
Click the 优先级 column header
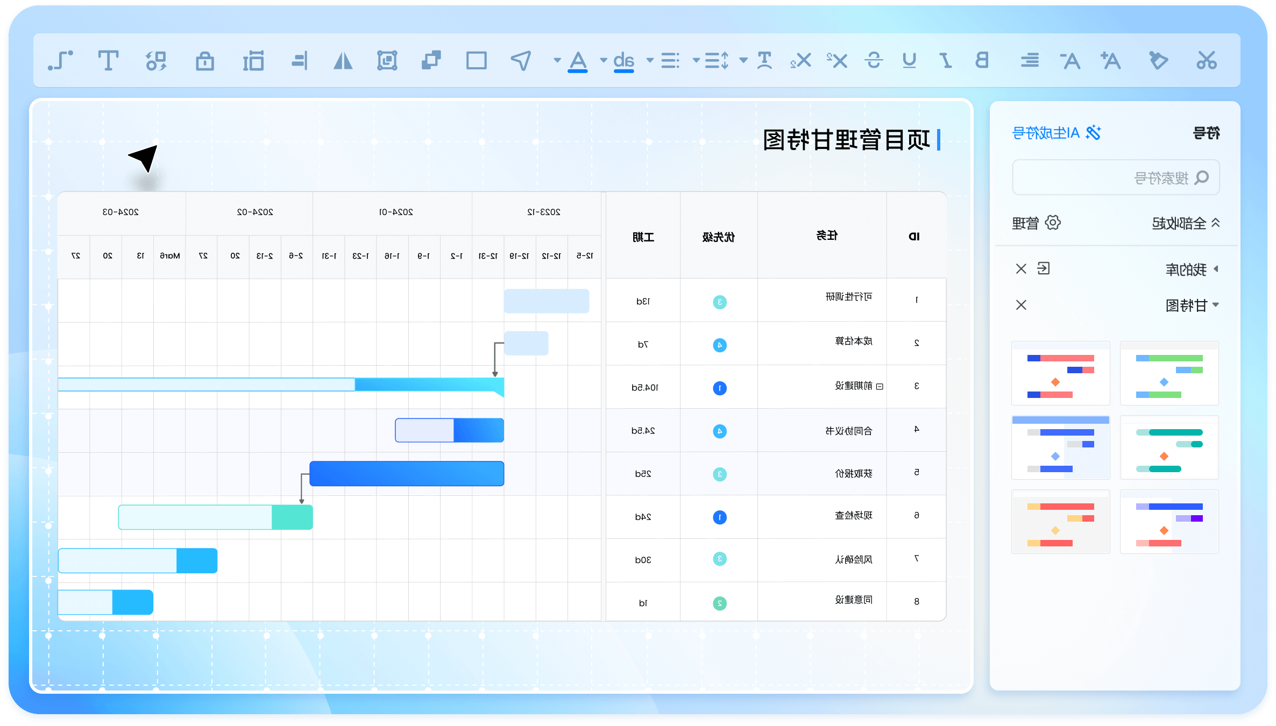pos(718,237)
